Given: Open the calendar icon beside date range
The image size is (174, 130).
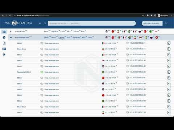Looking at the screenshot, I should pyautogui.click(x=166, y=23).
